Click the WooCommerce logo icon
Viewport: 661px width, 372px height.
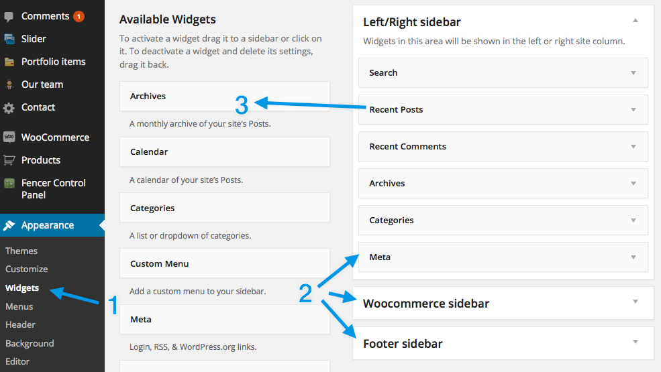[9, 137]
